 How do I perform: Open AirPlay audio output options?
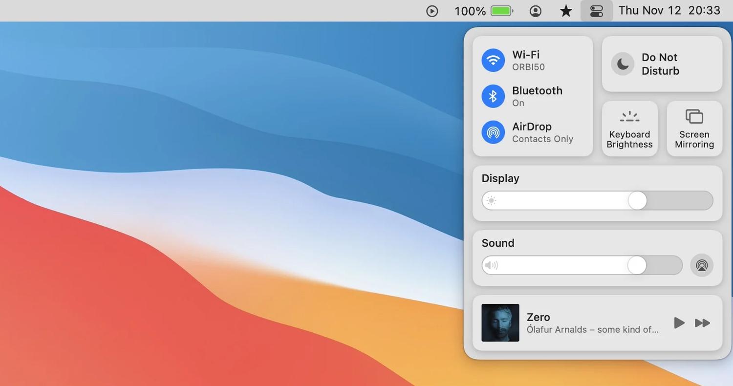[702, 265]
